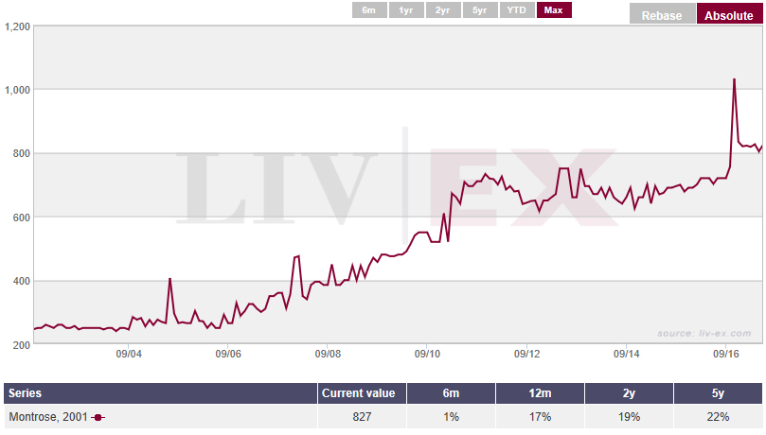Sort by the 6m column header
The image size is (766, 435).
[x=451, y=393]
